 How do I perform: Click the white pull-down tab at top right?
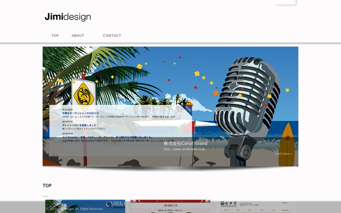(x=285, y=2)
